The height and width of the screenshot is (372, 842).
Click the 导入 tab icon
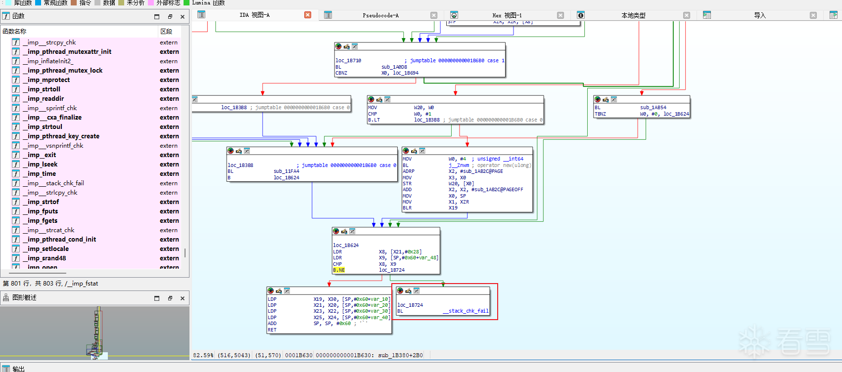point(707,15)
